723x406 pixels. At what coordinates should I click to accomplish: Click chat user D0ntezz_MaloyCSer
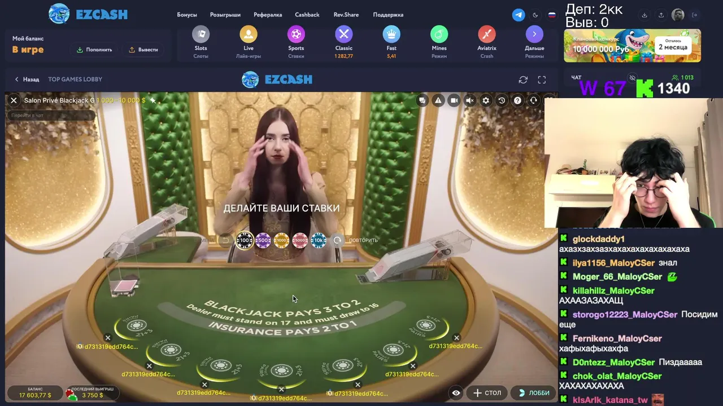(x=613, y=362)
